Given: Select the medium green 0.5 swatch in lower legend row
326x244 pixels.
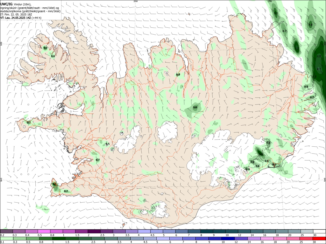Looking at the screenshot, I should tap(32, 239).
